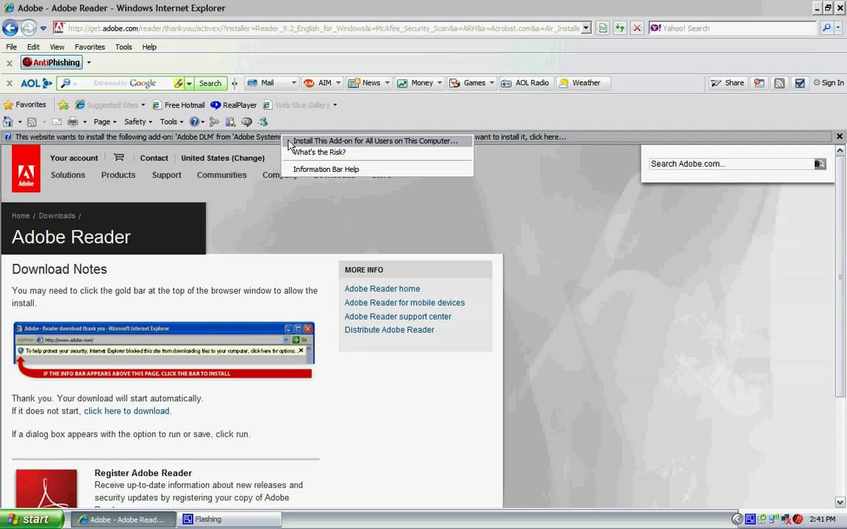This screenshot has width=847, height=529.
Task: Click in the Yahoo! Search box
Action: 732,28
